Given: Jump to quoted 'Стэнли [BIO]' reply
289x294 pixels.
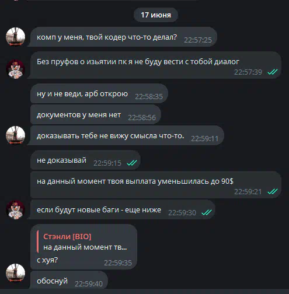Looking at the screenshot, I should pos(67,236).
